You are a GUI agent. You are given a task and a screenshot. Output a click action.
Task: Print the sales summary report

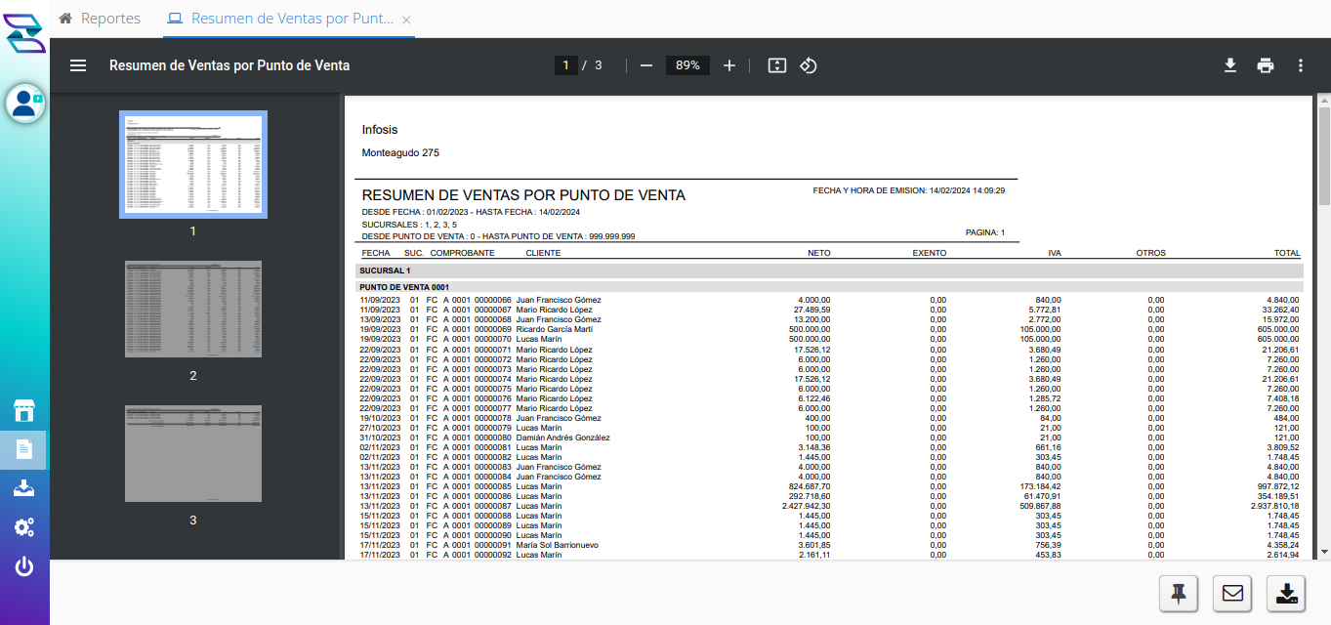1266,65
